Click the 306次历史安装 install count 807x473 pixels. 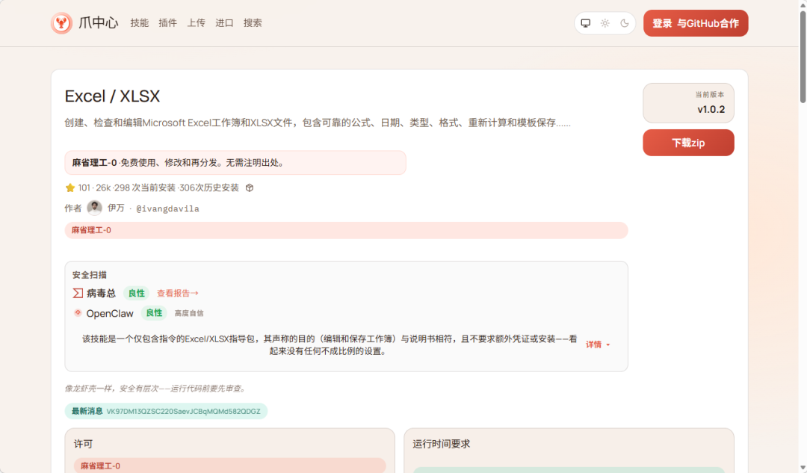[209, 188]
